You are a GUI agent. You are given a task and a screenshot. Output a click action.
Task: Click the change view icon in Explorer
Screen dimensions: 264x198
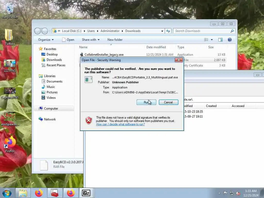pos(206,40)
